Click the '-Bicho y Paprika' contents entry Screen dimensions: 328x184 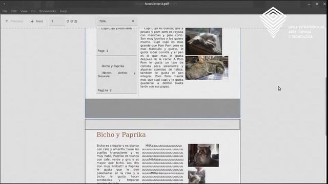(x=113, y=66)
